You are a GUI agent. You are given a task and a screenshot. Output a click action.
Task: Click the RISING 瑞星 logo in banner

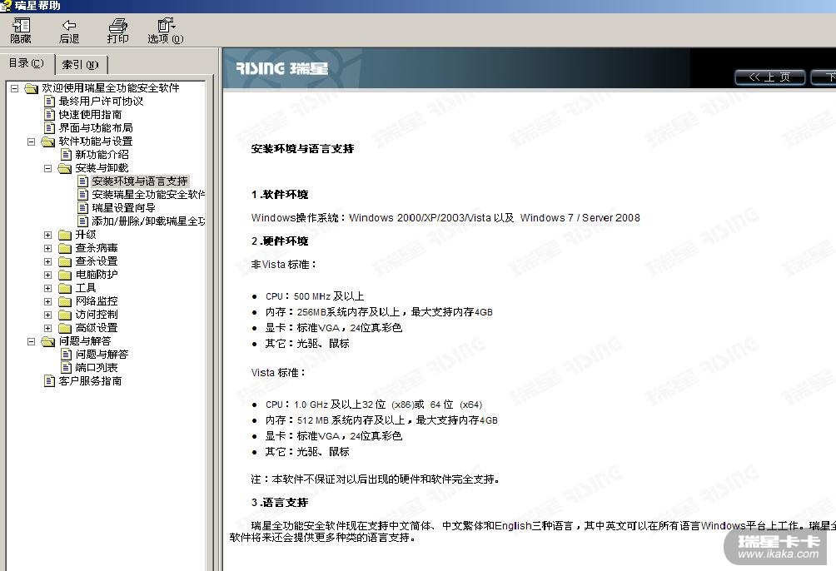click(x=281, y=68)
